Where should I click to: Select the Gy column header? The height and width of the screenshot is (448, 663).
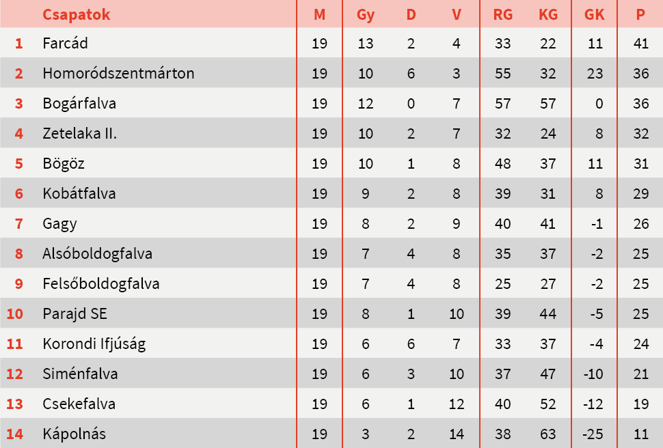point(366,14)
